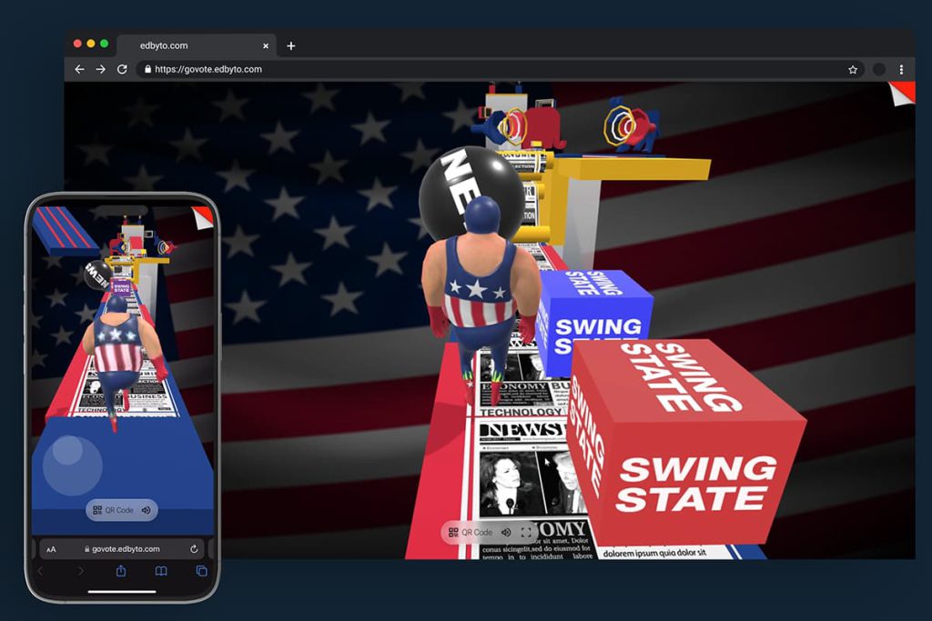This screenshot has width=932, height=621.
Task: Open text size options via the AA control
Action: tap(51, 549)
